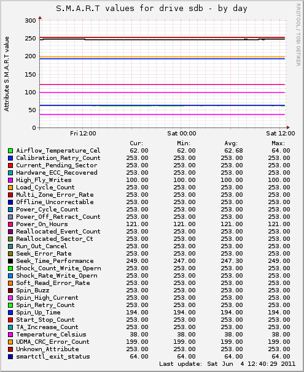The image size is (304, 372).
Task: Click the Hardware_ECC_Recovered legend label
Action: [x=57, y=173]
